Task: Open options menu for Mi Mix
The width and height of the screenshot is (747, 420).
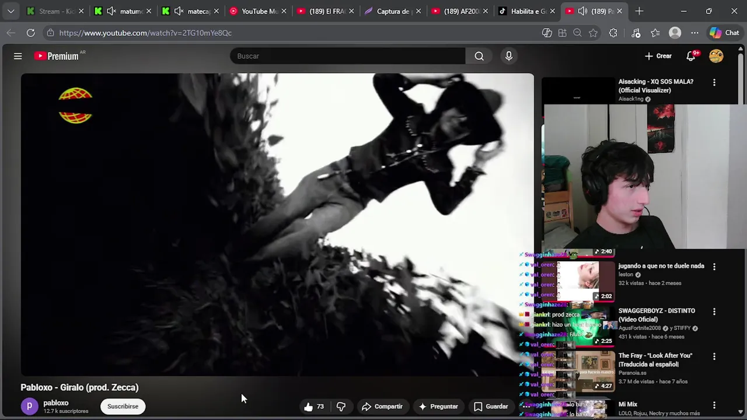Action: (x=714, y=405)
